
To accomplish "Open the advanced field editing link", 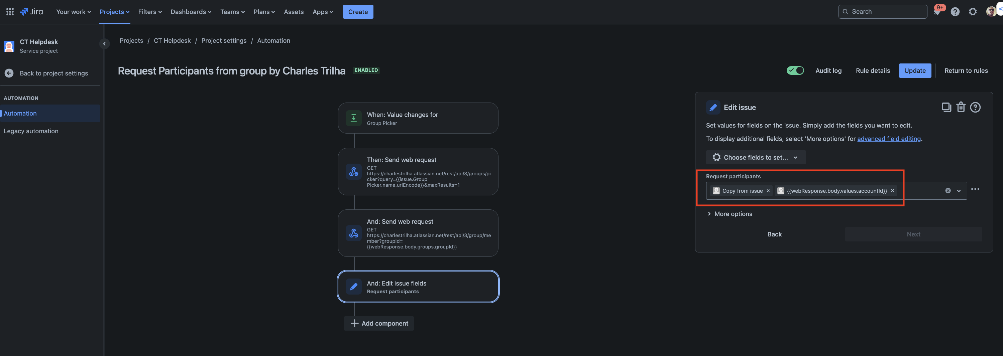I will pyautogui.click(x=889, y=139).
